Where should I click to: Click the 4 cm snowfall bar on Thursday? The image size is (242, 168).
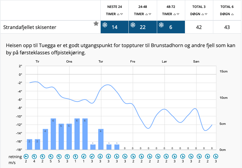pos(101,139)
